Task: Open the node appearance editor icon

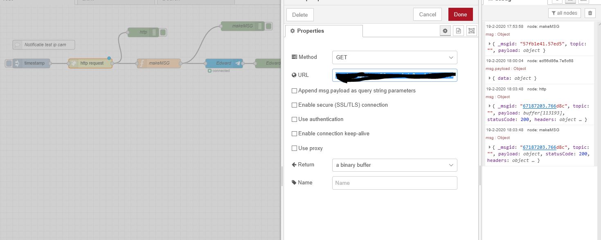Action: 471,30
